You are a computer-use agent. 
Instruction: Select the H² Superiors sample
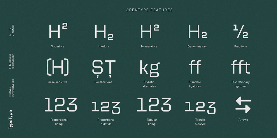pos(58,31)
